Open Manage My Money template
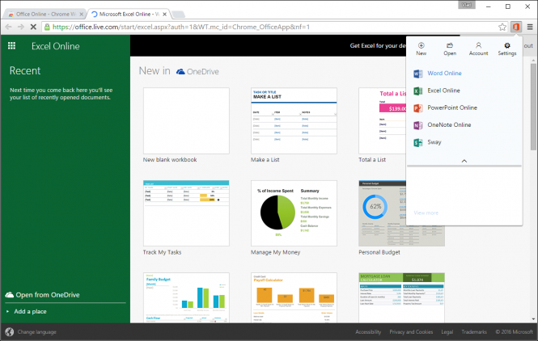 (x=294, y=213)
